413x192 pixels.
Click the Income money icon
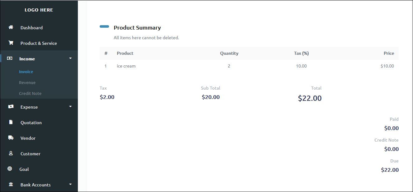(x=10, y=59)
